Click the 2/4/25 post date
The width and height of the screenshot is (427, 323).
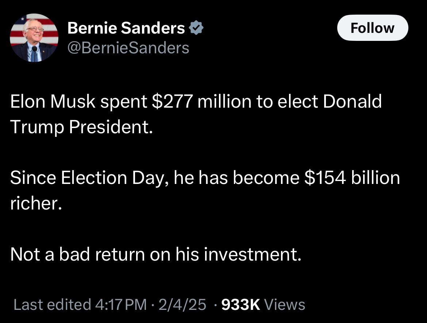182,304
